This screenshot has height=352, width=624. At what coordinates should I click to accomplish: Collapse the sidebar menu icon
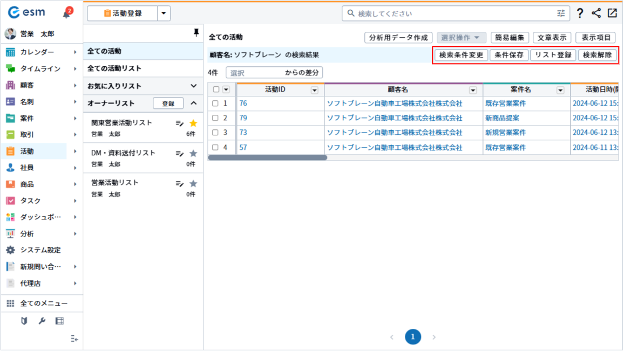click(74, 339)
